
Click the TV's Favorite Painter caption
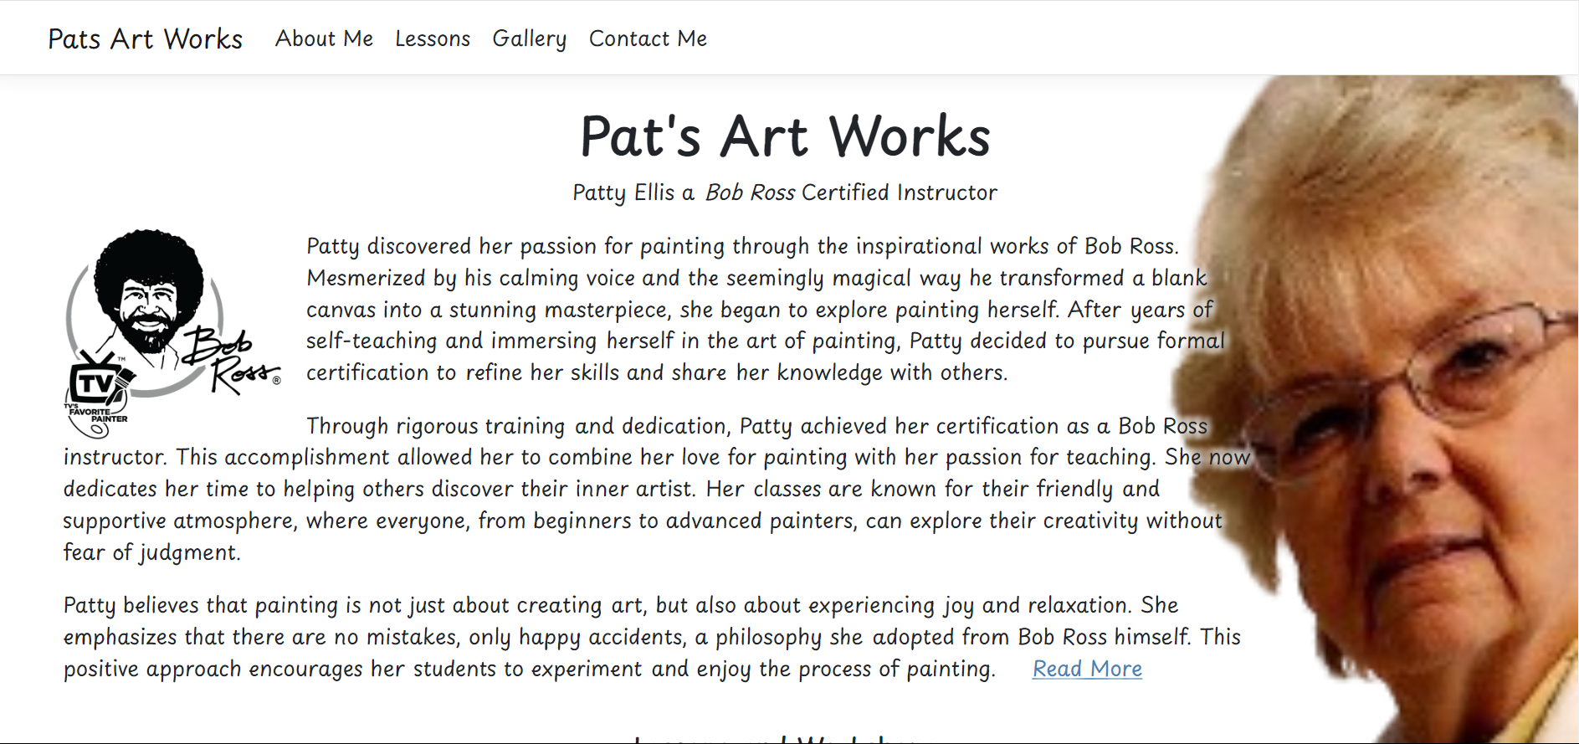99,413
